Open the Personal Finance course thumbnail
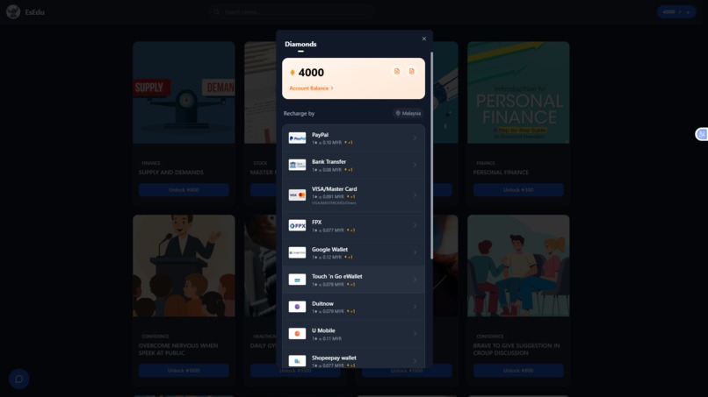The image size is (708, 397). (518, 92)
